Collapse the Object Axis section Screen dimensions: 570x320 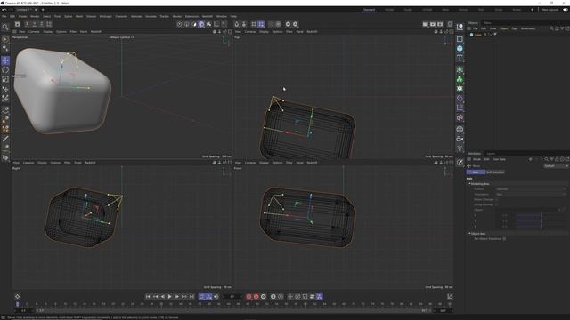pos(477,233)
